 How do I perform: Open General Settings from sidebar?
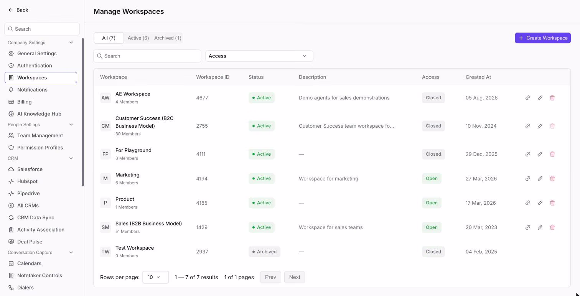pos(41,54)
